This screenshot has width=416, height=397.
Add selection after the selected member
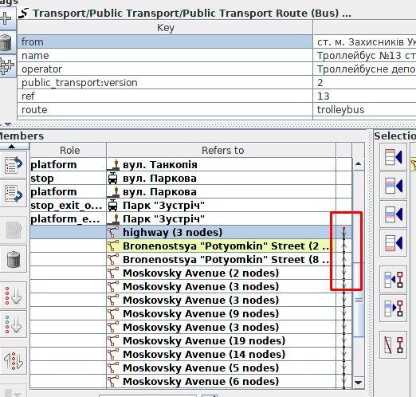tap(393, 214)
